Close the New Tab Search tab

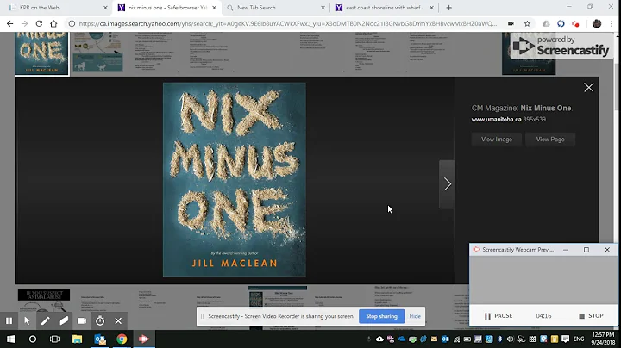pyautogui.click(x=323, y=8)
